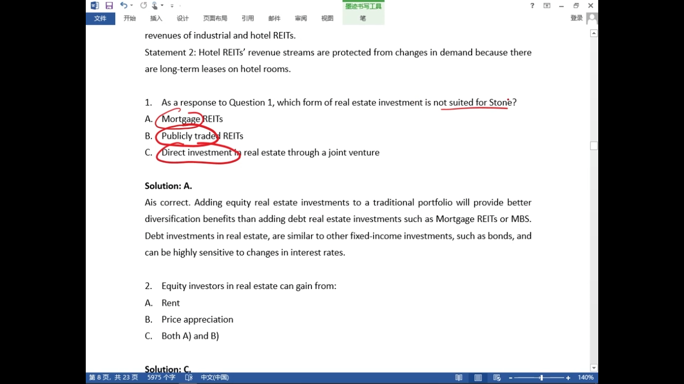Image resolution: width=684 pixels, height=384 pixels.
Task: Open the 文件 (File) tab
Action: tap(100, 18)
